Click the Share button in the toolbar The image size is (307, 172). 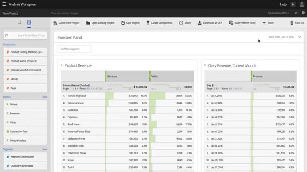[185, 23]
